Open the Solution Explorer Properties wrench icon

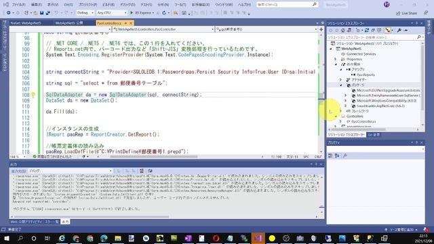pyautogui.click(x=399, y=30)
